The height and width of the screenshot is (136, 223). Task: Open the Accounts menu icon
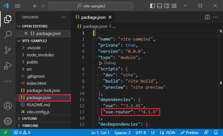8,106
